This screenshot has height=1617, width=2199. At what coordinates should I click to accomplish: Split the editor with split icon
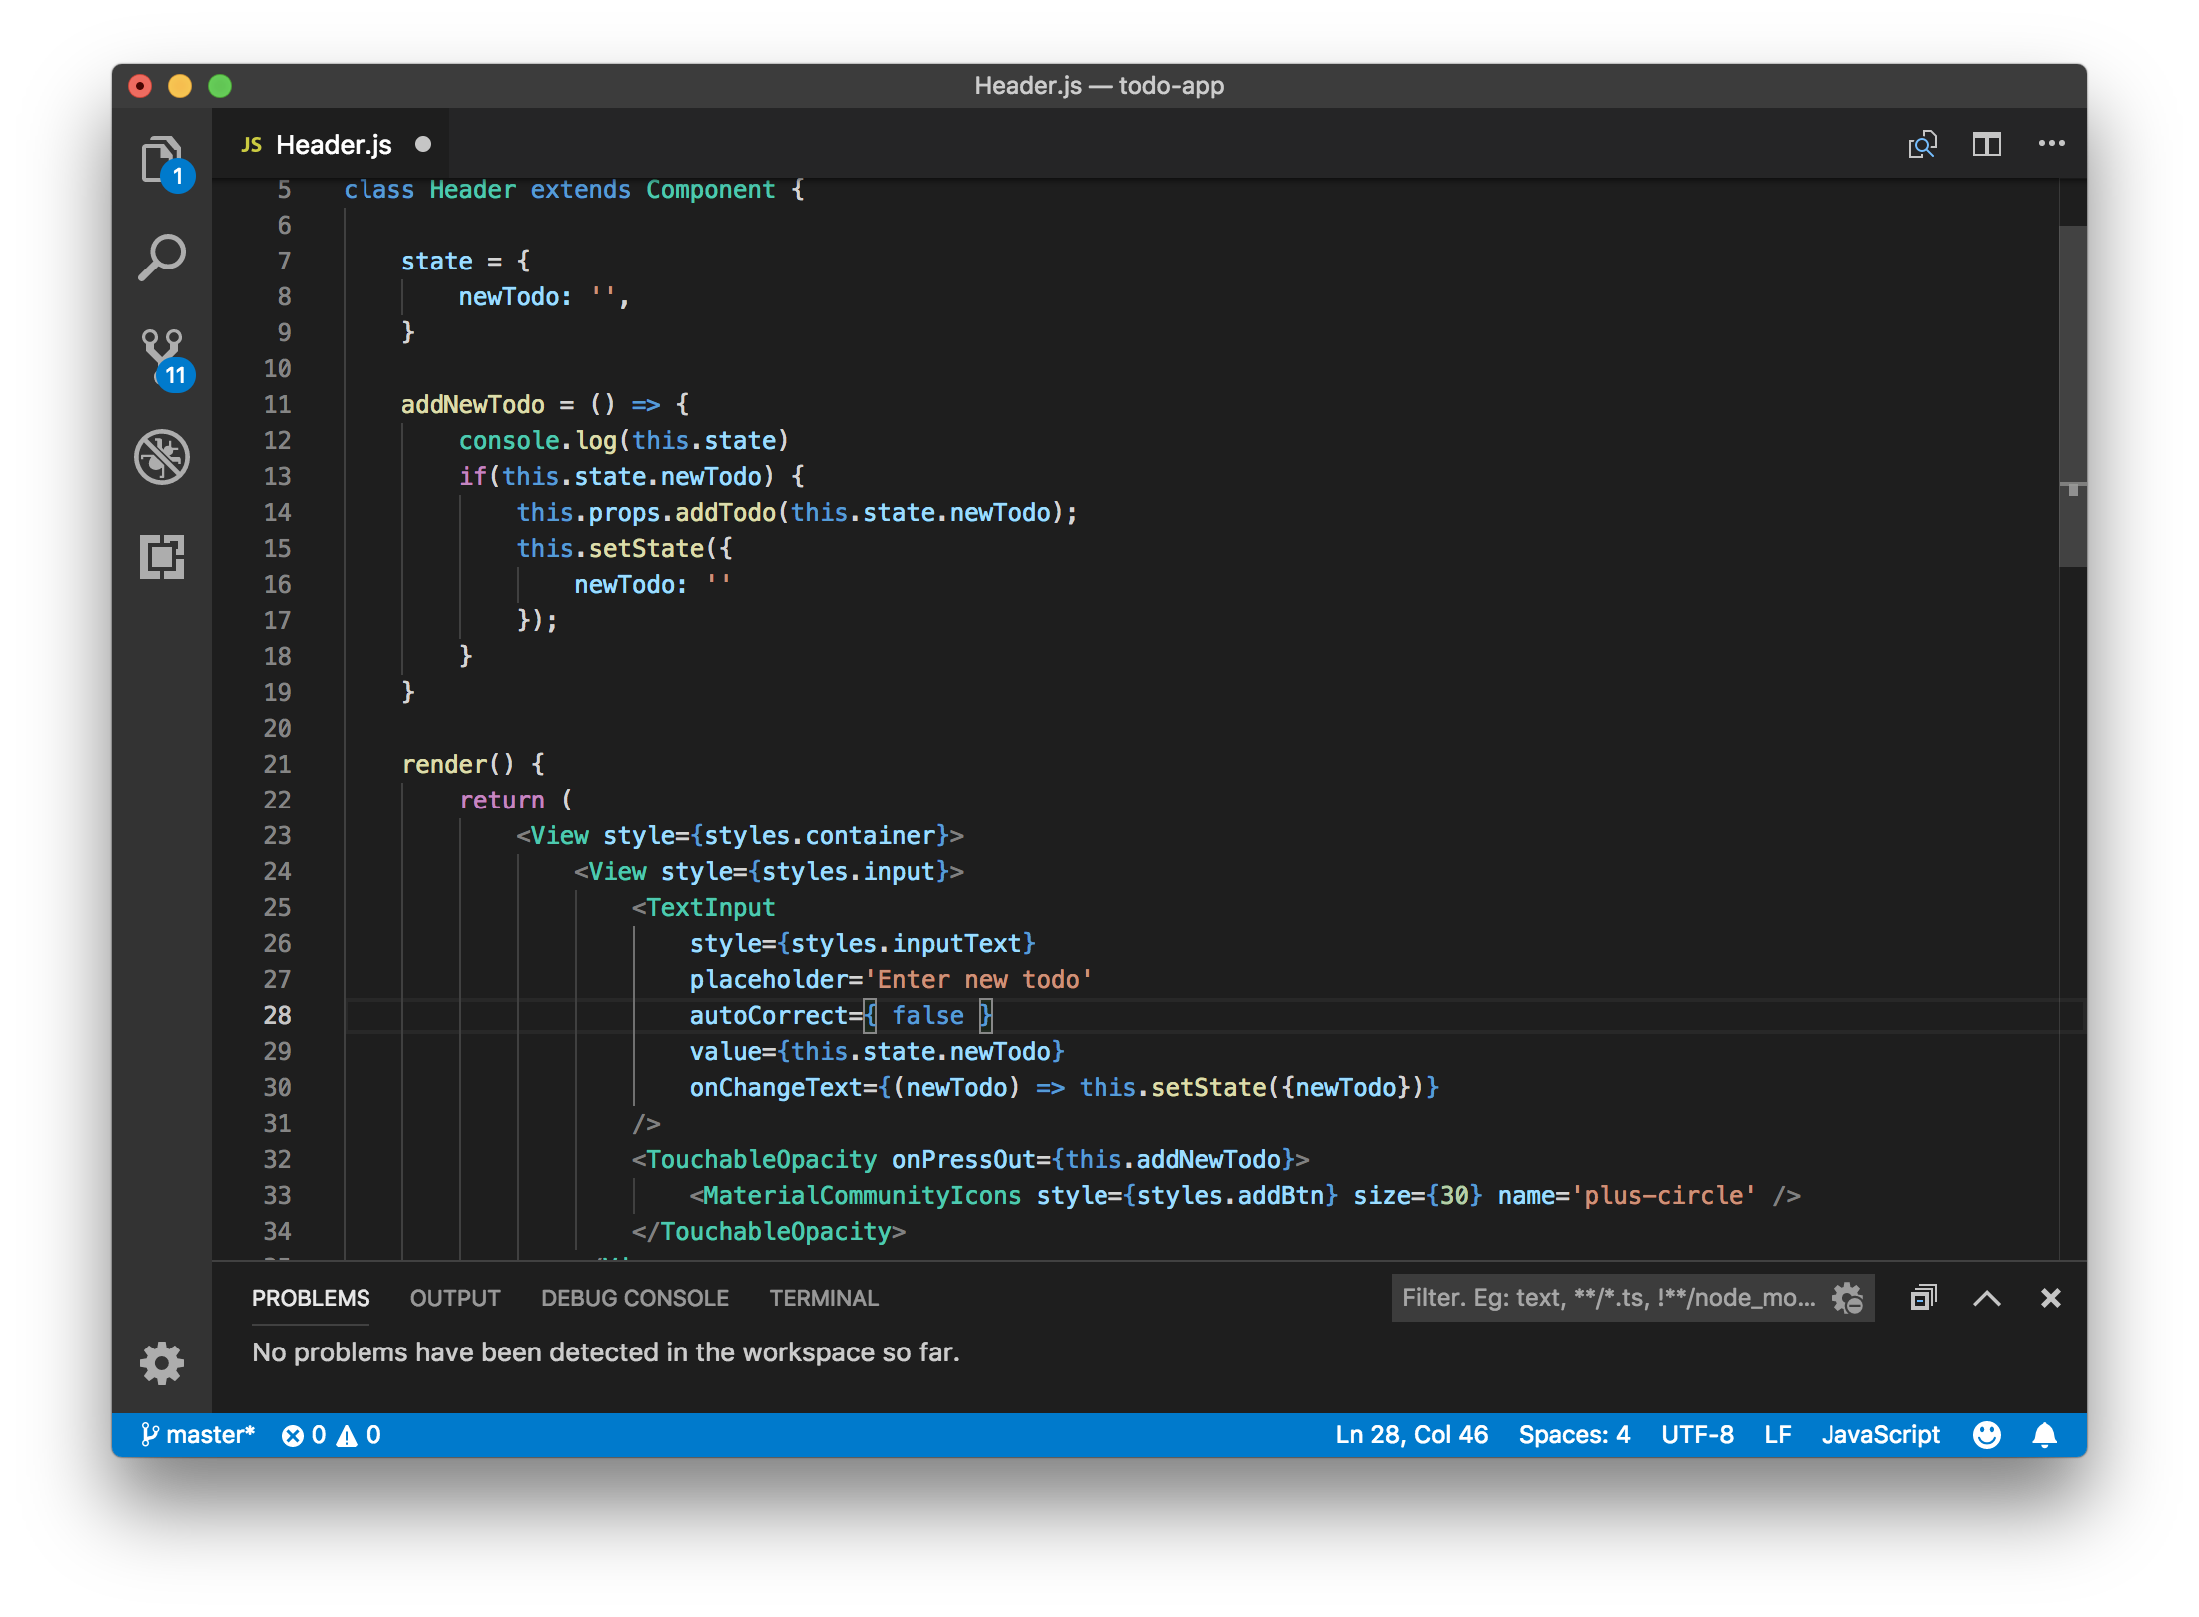tap(1986, 145)
